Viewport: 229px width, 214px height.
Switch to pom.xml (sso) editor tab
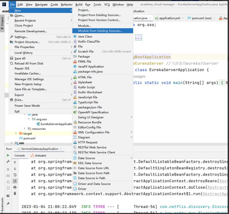[x=202, y=18]
